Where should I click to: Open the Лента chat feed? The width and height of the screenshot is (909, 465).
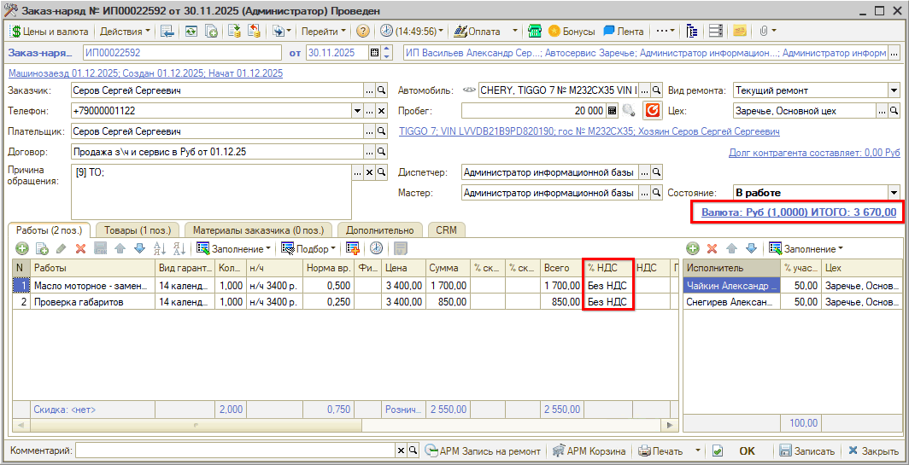624,31
